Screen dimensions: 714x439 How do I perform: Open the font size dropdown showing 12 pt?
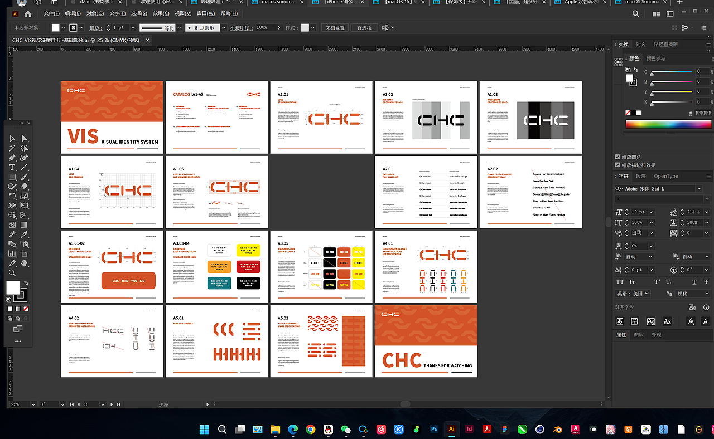pos(650,212)
